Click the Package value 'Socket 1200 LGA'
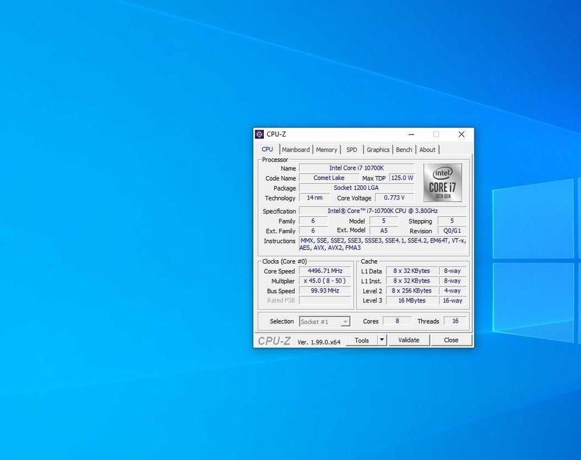The height and width of the screenshot is (460, 581). [357, 188]
